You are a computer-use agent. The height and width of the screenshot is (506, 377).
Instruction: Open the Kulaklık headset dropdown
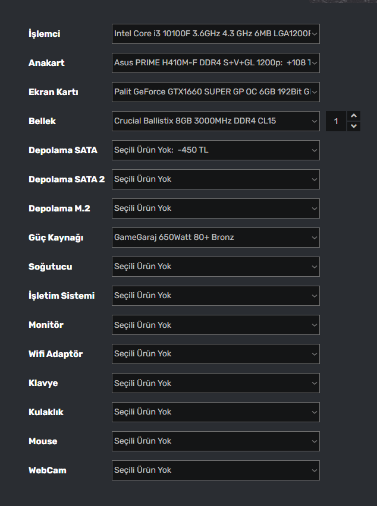(x=215, y=412)
